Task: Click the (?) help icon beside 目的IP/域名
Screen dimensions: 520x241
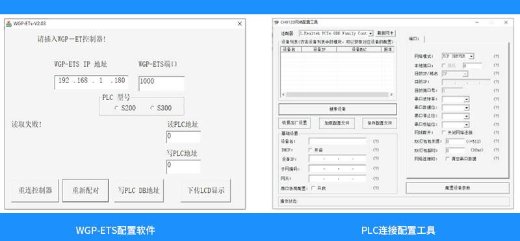Action: 496,73
